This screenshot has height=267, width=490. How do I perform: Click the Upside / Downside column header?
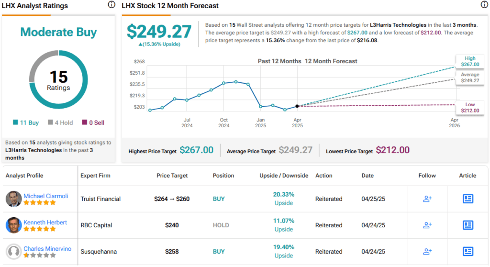[284, 176]
